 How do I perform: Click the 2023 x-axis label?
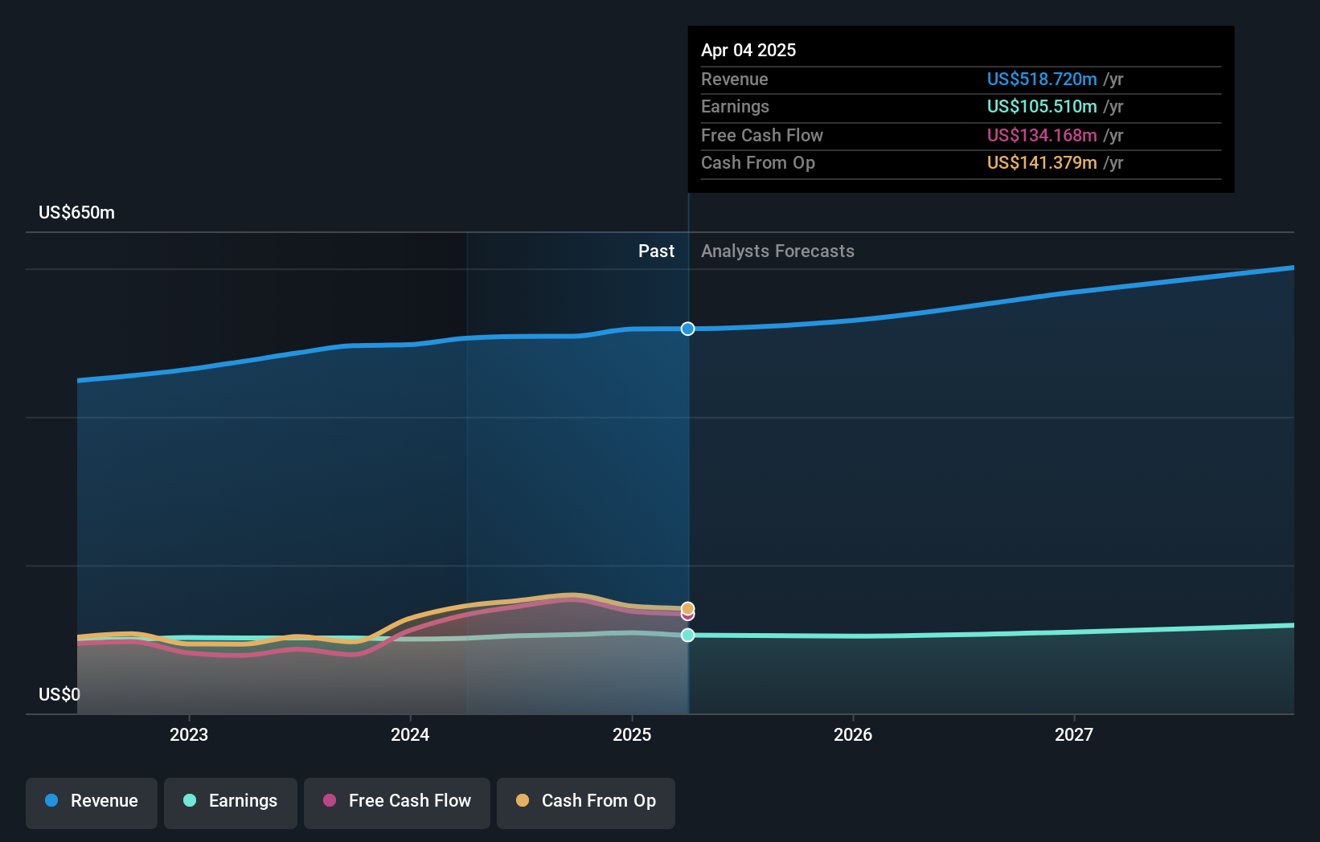coord(189,734)
